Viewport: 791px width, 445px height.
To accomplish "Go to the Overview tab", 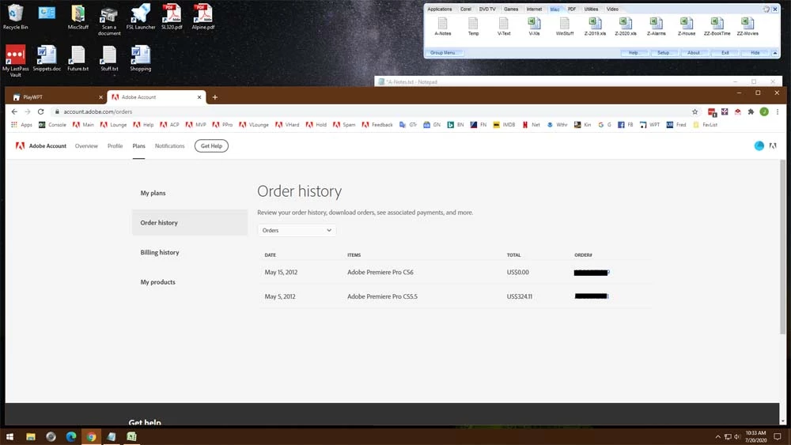I will (x=86, y=146).
